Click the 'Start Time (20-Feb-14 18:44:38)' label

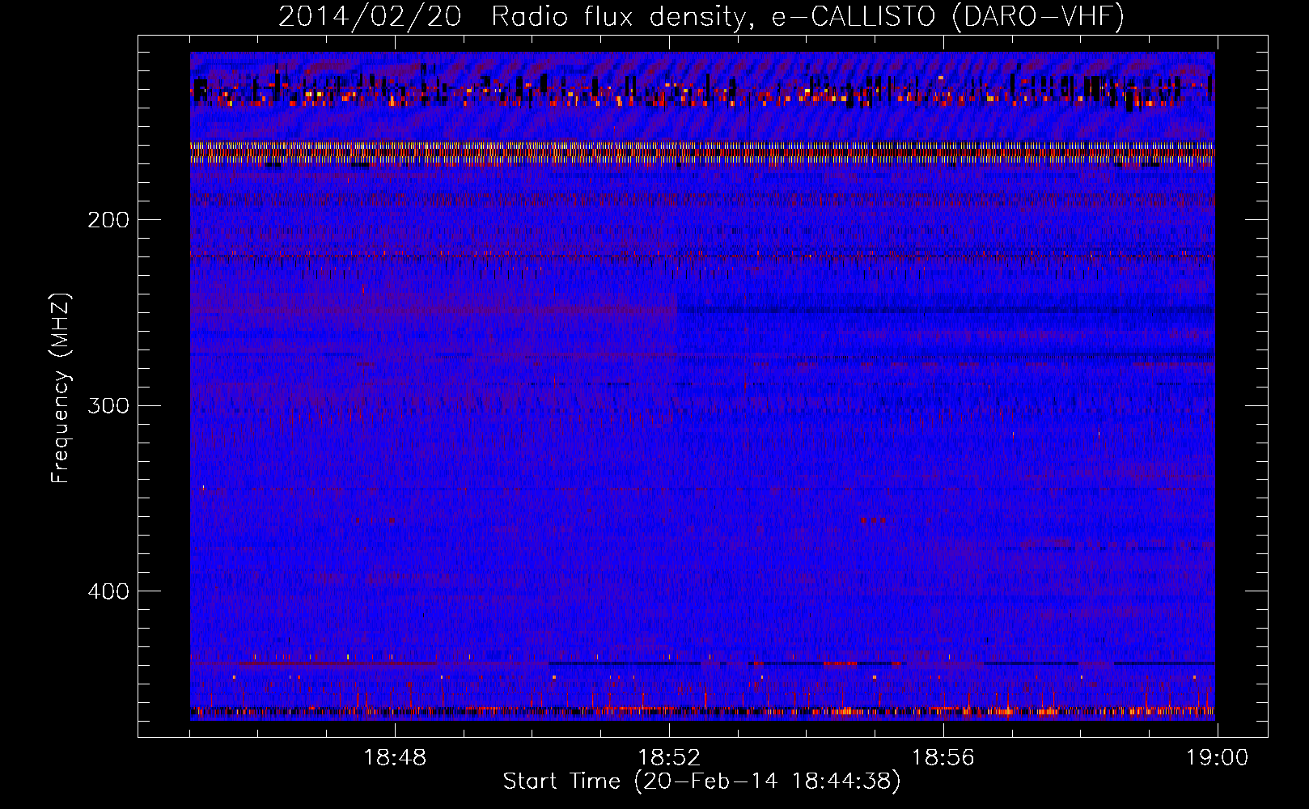pos(701,781)
